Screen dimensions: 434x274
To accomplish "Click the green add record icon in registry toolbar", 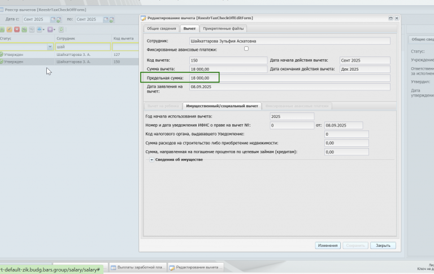I will (2, 29).
